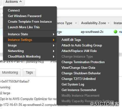The height and width of the screenshot is (109, 122).
Task: Click the green running status icon
Action: (x=116, y=32)
